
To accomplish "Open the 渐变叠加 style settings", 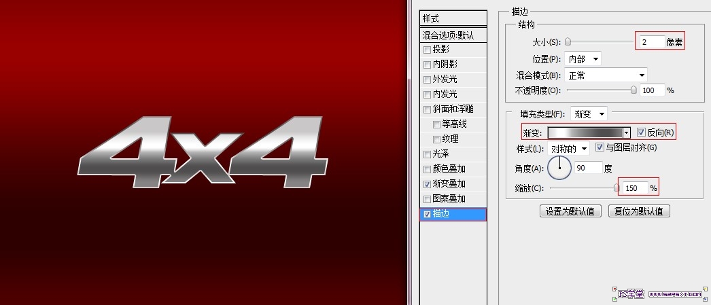I will pos(449,184).
